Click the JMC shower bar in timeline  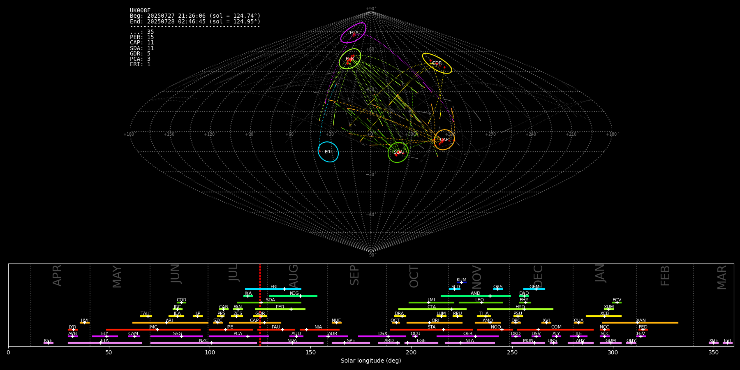(x=153, y=330)
